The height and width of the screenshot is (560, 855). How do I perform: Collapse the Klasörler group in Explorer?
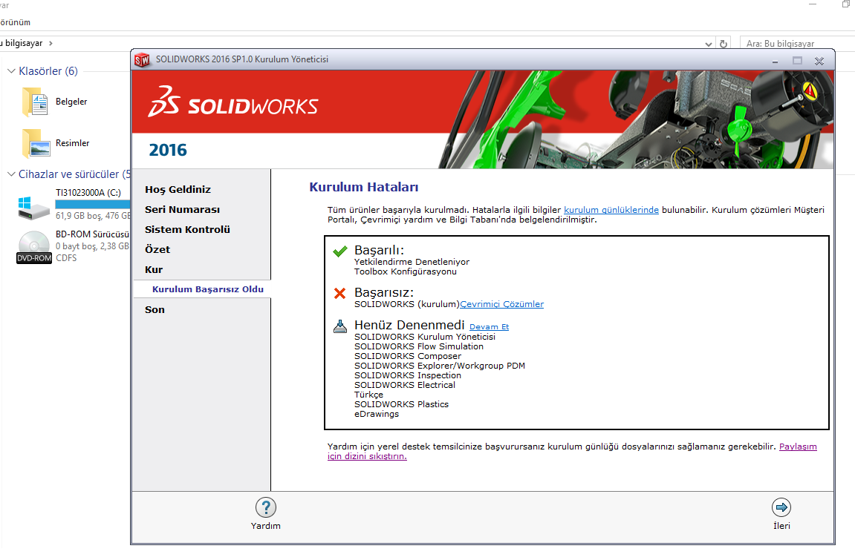click(11, 71)
